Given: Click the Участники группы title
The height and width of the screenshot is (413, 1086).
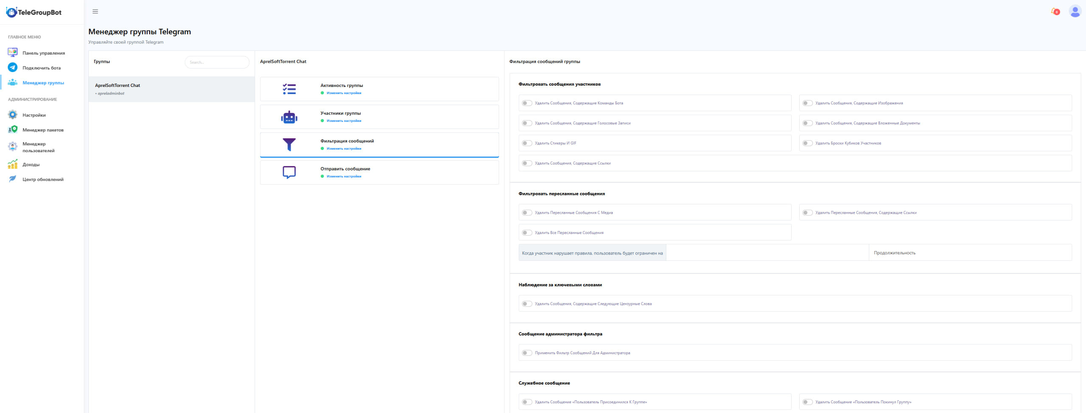Looking at the screenshot, I should (x=341, y=113).
